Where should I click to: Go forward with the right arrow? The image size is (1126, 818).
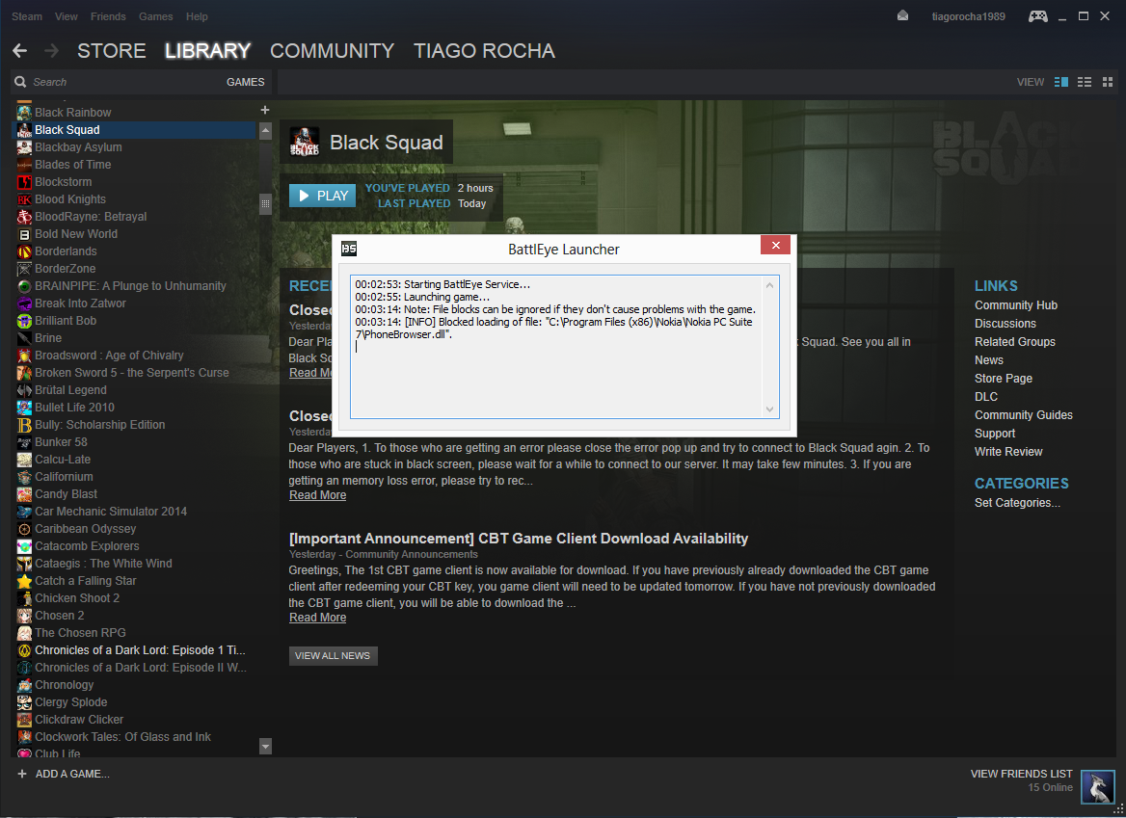tap(52, 50)
